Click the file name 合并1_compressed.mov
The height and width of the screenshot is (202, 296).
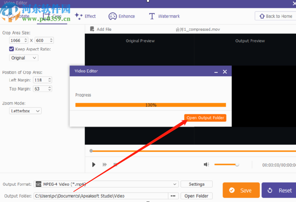pyautogui.click(x=198, y=29)
